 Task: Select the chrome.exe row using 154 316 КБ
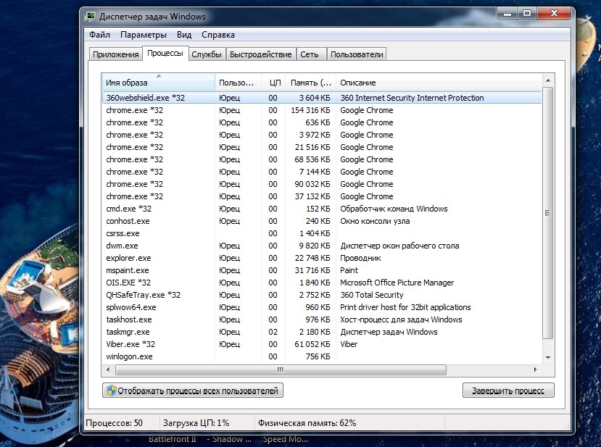click(134, 110)
